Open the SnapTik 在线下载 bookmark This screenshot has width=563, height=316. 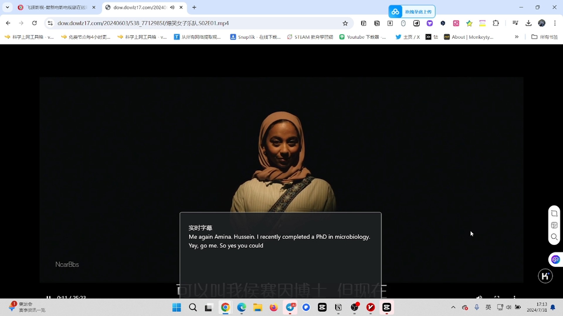(x=255, y=37)
